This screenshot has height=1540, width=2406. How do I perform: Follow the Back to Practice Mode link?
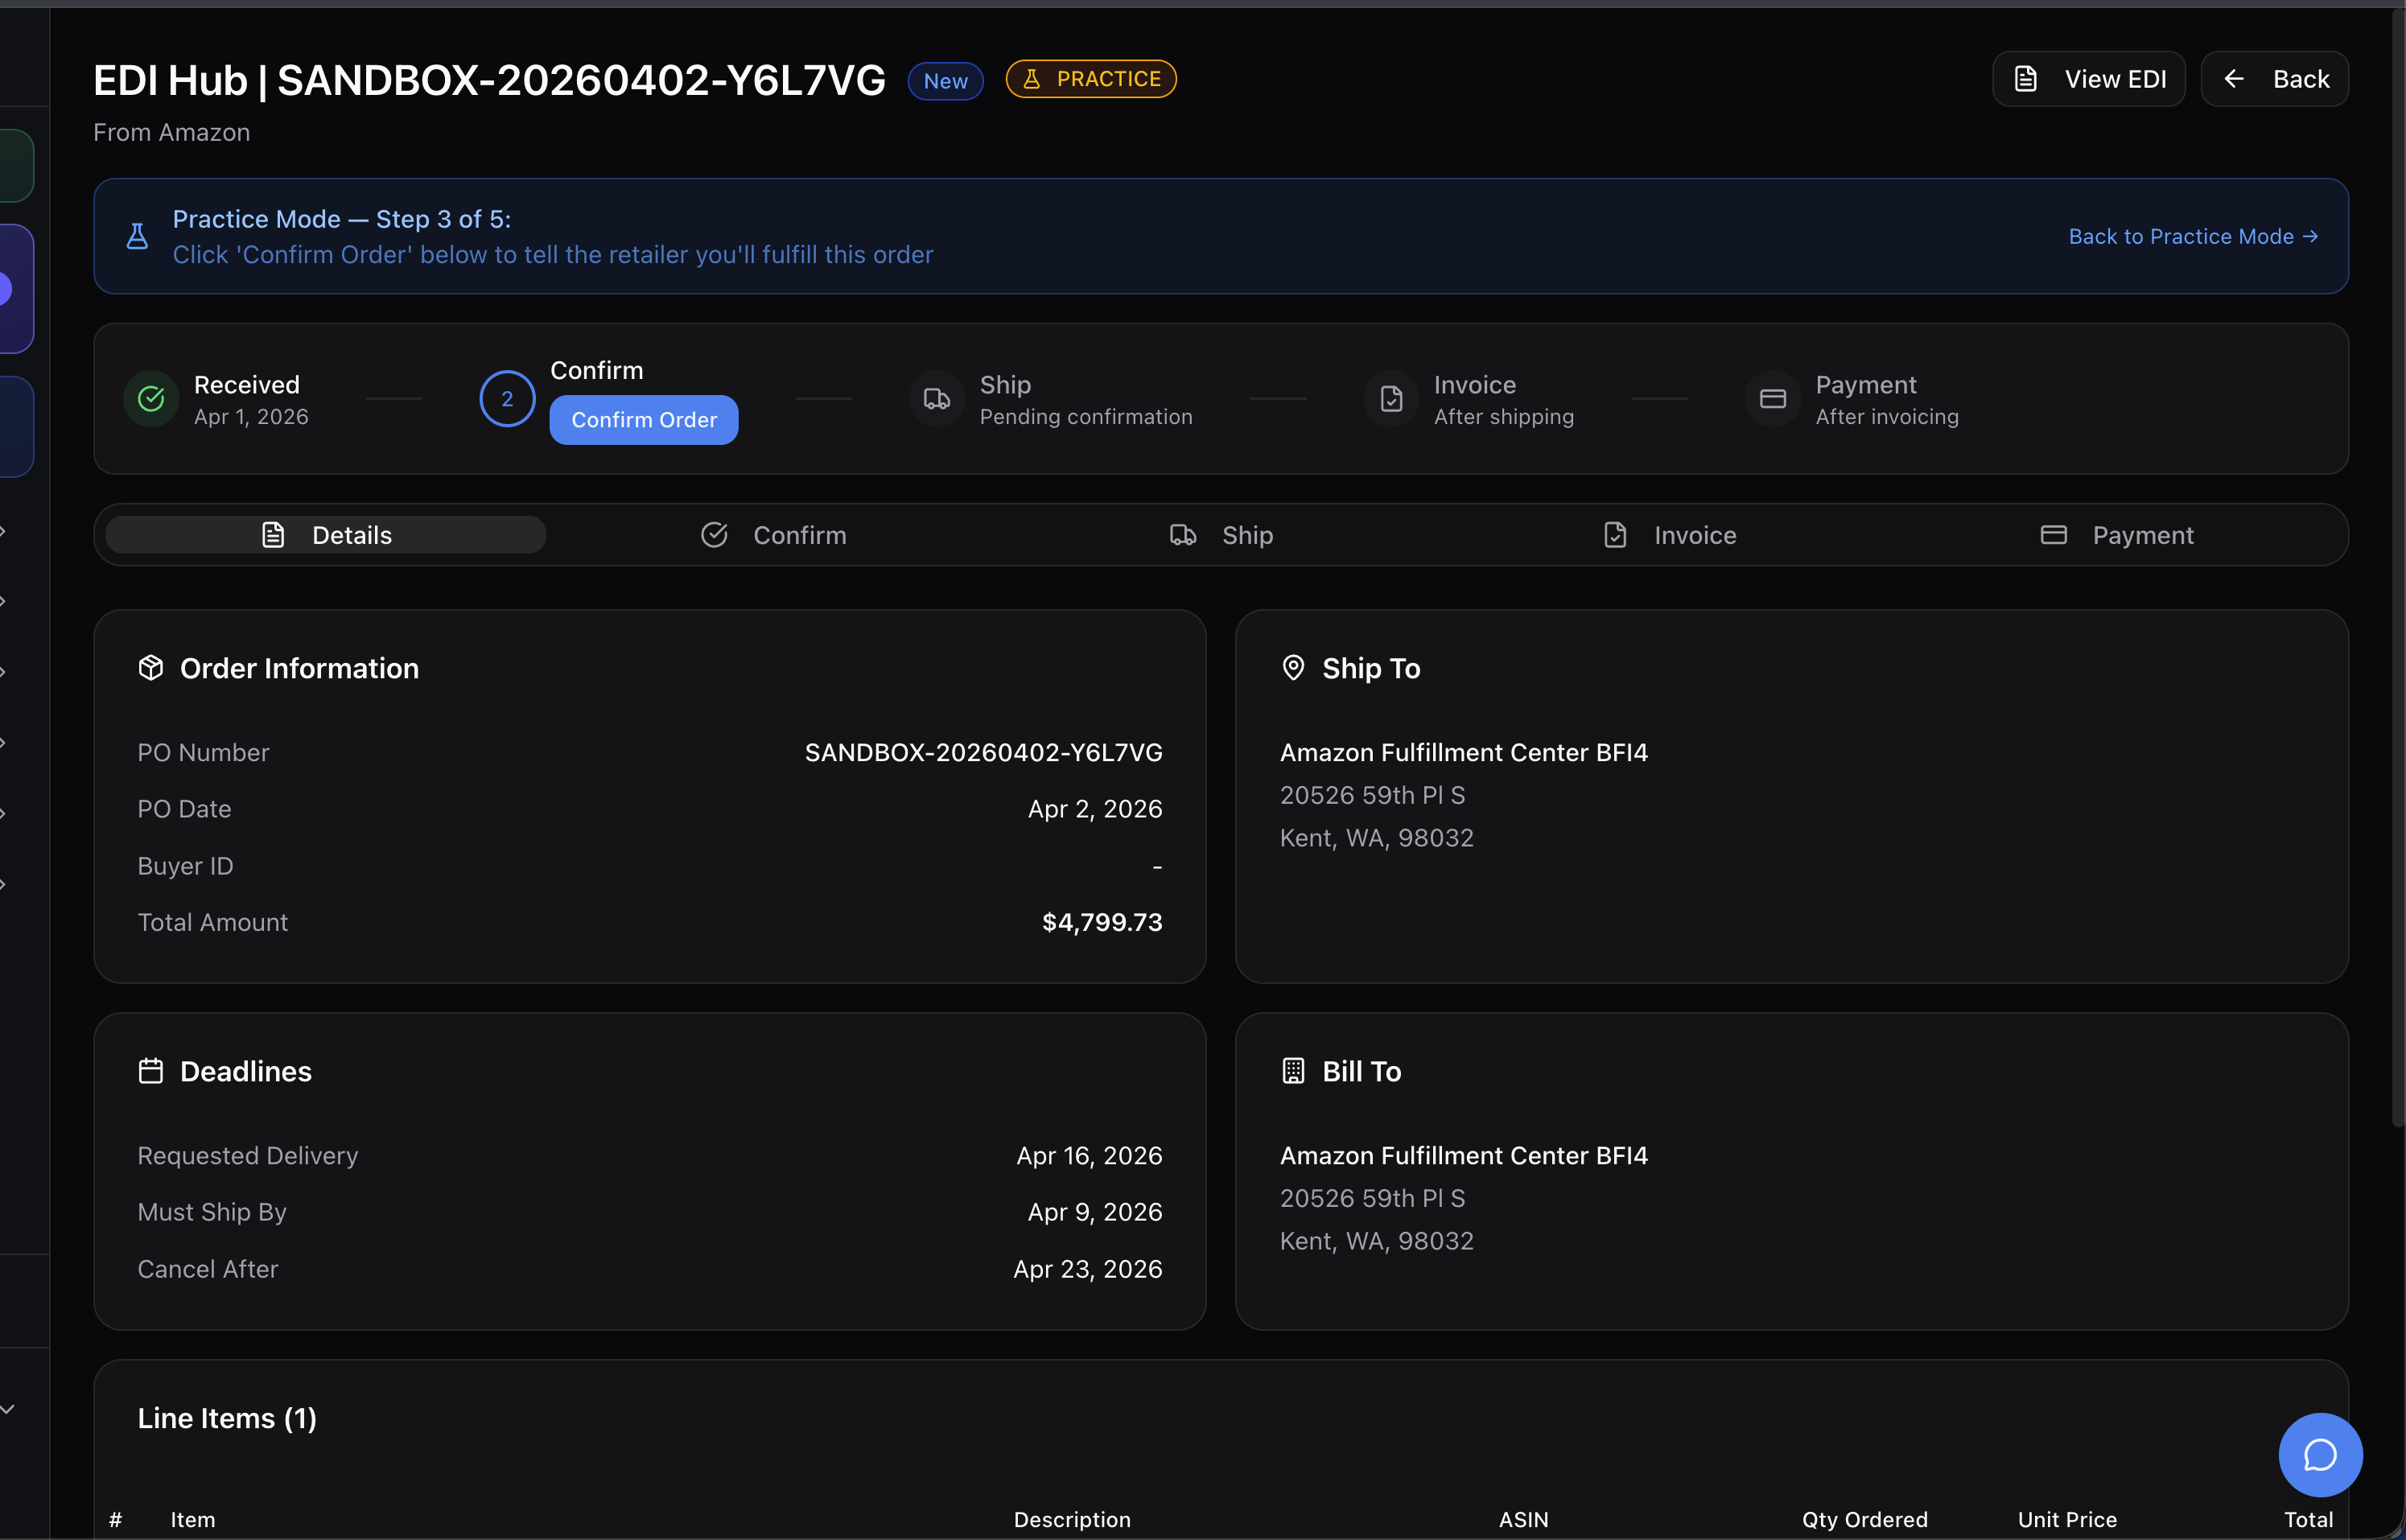pos(2193,237)
